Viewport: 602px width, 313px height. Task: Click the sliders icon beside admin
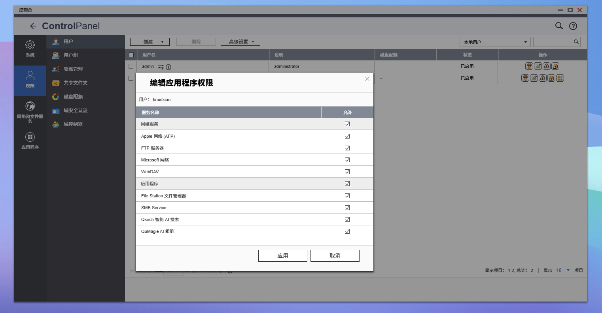[161, 67]
